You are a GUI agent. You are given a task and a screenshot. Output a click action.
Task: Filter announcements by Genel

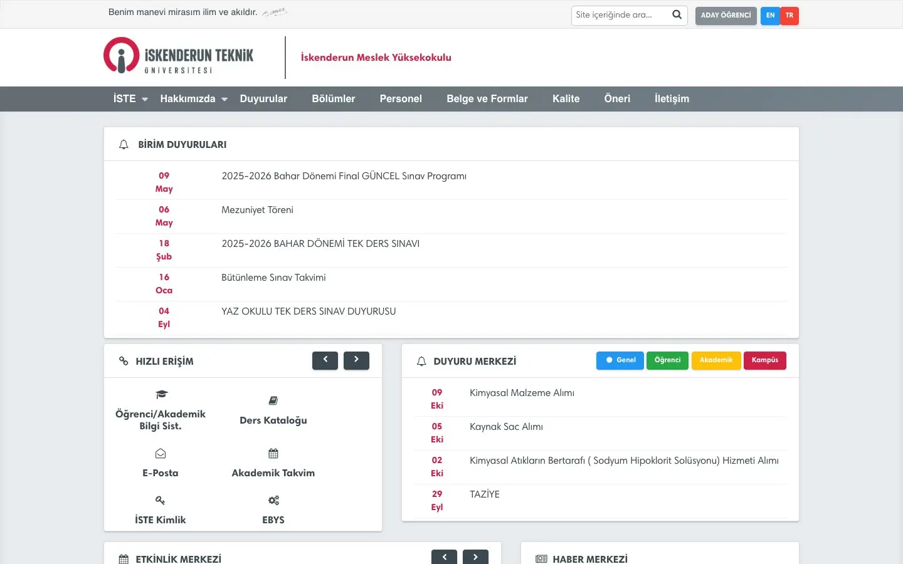620,360
